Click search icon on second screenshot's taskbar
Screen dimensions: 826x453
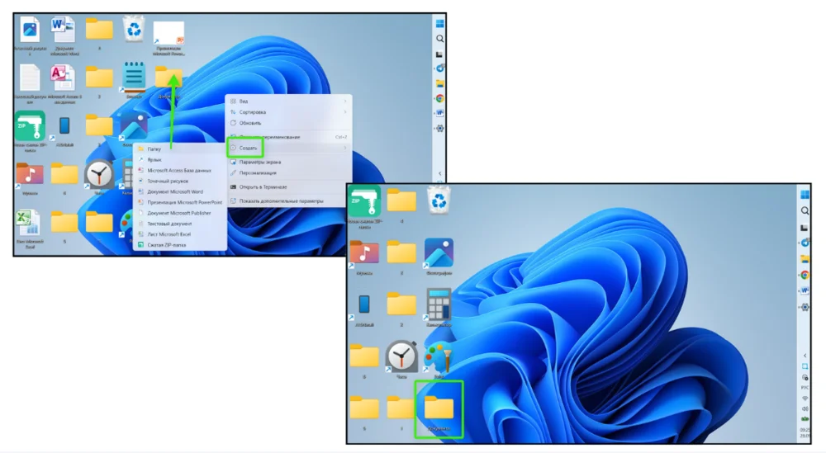pyautogui.click(x=805, y=210)
